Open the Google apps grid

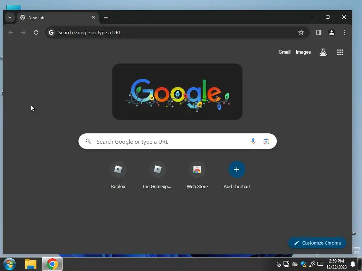click(x=340, y=52)
